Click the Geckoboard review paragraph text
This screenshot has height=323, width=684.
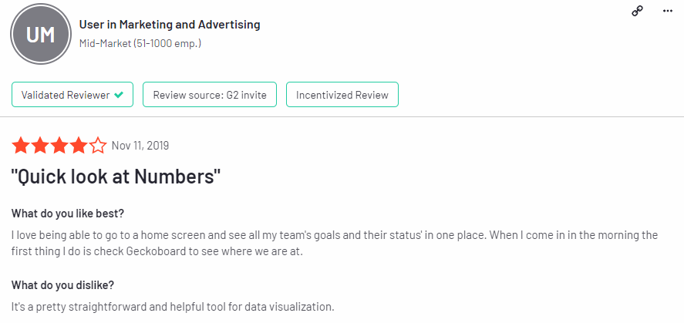[335, 242]
